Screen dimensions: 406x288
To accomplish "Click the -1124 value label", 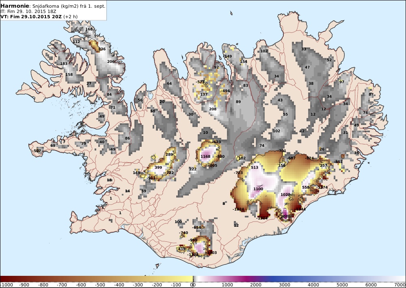I will point(193,255).
